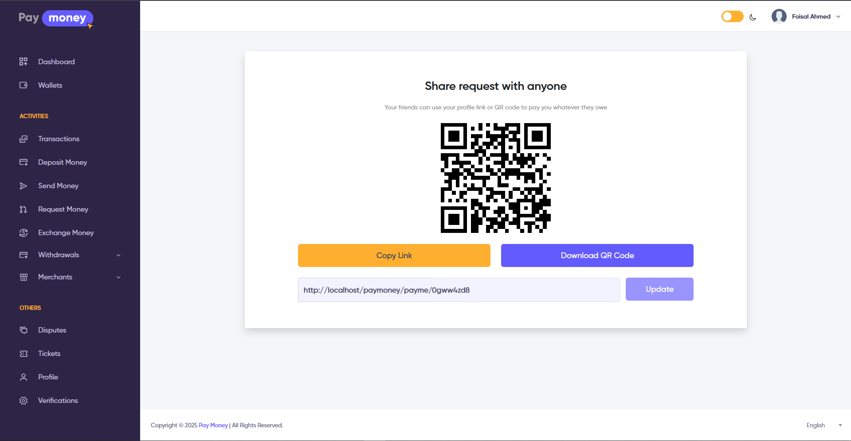
Task: Click the Send Money paper-plane icon
Action: (24, 186)
